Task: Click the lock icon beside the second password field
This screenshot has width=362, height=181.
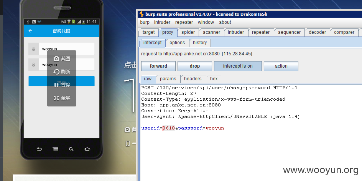Action: tap(34, 65)
